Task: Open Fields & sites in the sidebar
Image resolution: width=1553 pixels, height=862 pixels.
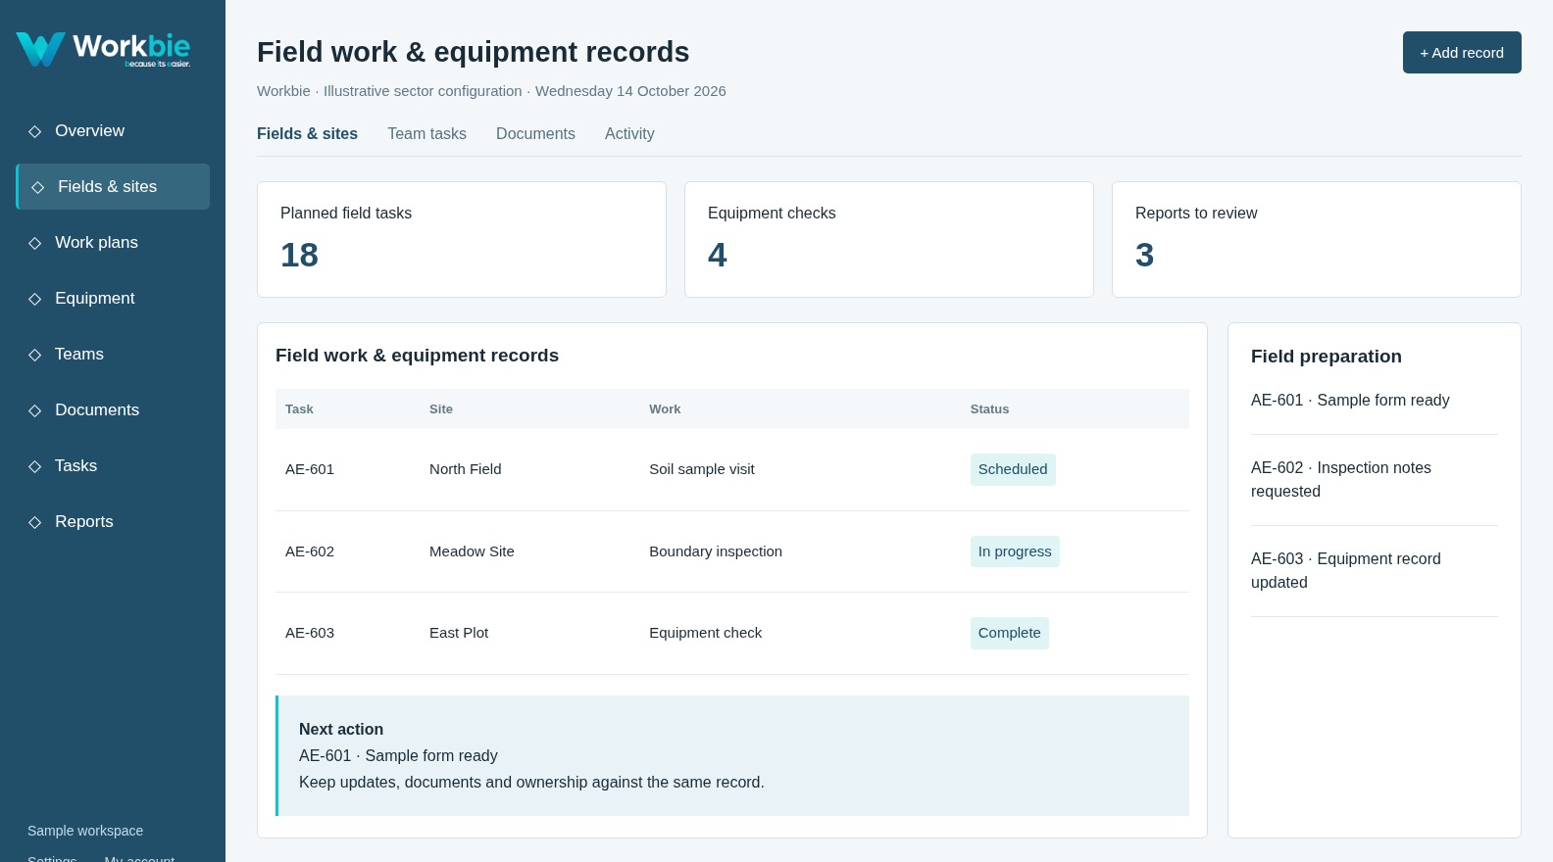Action: pyautogui.click(x=113, y=186)
